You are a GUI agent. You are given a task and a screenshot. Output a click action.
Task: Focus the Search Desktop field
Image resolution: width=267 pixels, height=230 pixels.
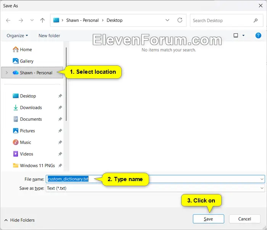(227, 21)
